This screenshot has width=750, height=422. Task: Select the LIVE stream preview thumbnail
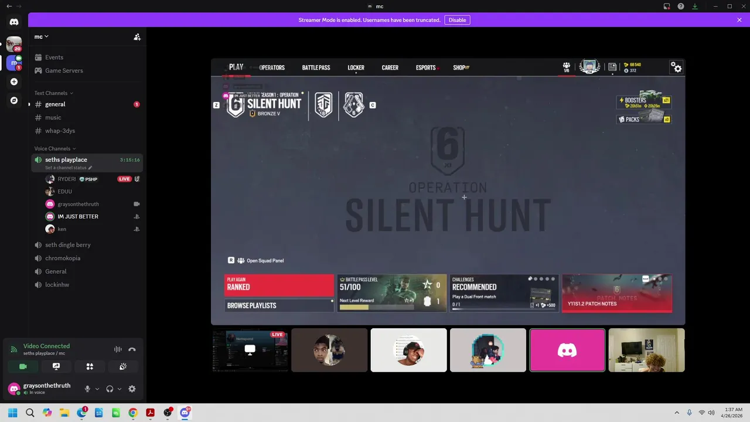coord(250,350)
